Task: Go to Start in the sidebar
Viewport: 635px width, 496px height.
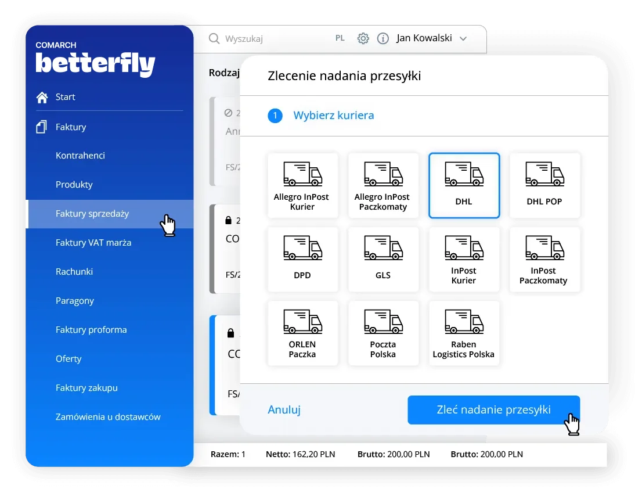Action: coord(65,97)
